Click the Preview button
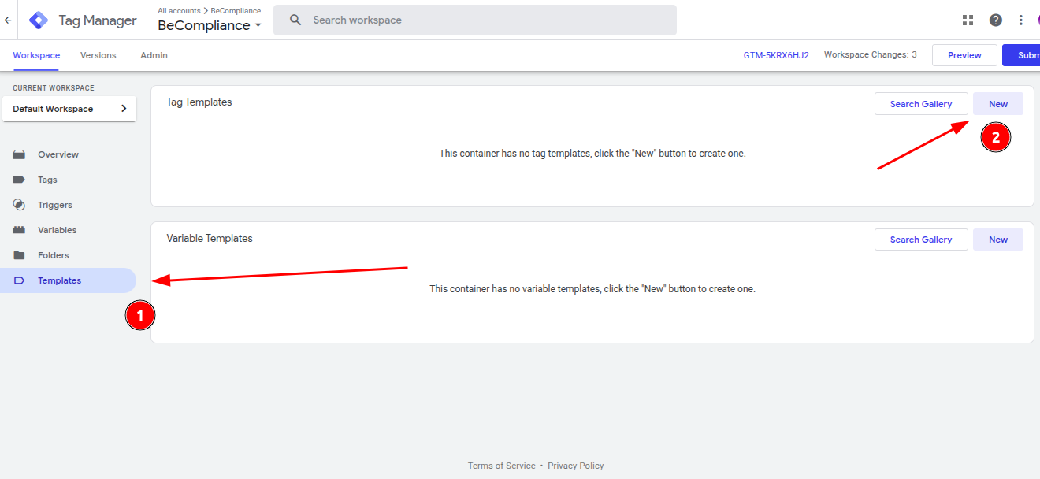The height and width of the screenshot is (479, 1040). pyautogui.click(x=964, y=55)
